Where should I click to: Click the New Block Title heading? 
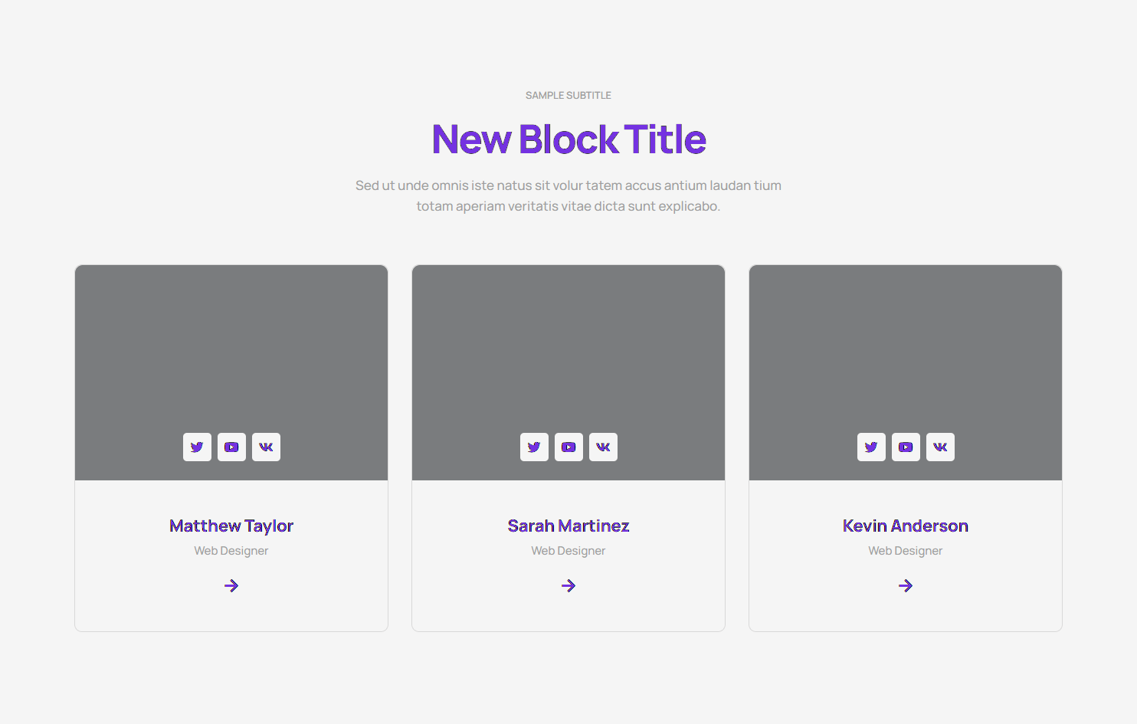tap(568, 139)
